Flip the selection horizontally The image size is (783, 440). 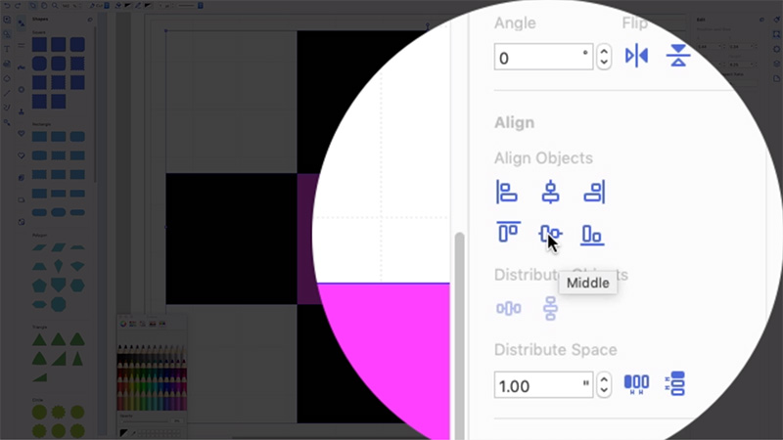point(636,56)
